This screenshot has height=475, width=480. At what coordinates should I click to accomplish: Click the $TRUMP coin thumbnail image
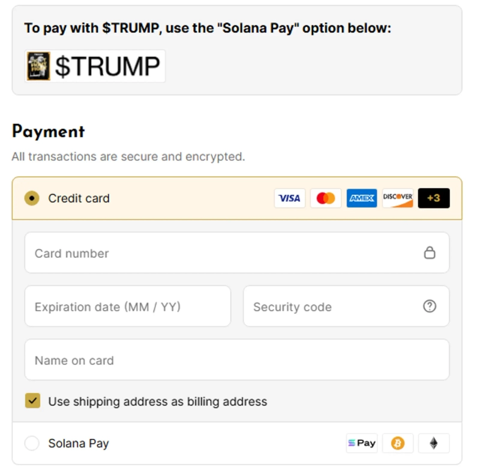click(x=38, y=66)
